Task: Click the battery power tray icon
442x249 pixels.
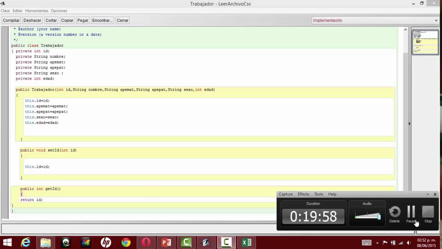Action: pos(393,243)
